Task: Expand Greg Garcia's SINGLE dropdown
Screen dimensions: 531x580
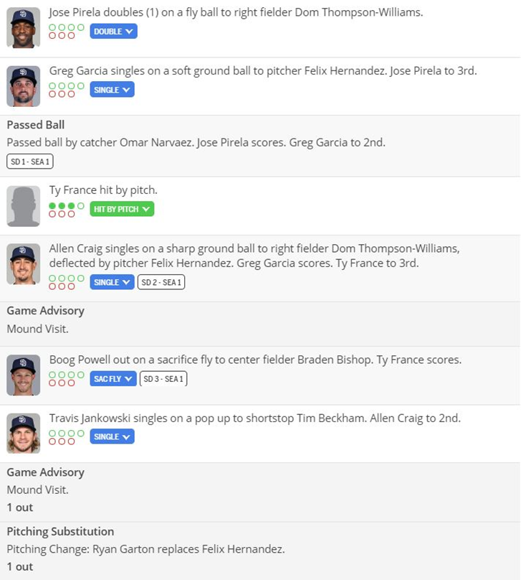Action: (113, 90)
